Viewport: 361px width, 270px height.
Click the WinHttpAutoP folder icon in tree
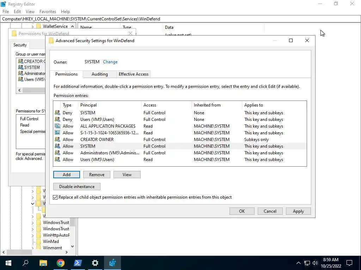click(39, 235)
